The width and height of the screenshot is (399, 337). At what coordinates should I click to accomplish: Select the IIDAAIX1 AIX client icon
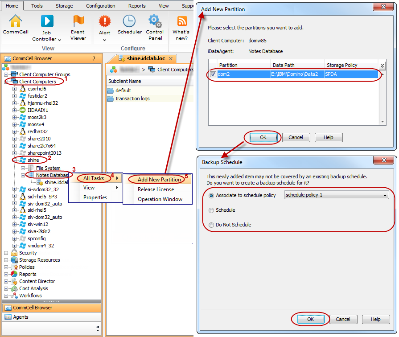tap(23, 110)
